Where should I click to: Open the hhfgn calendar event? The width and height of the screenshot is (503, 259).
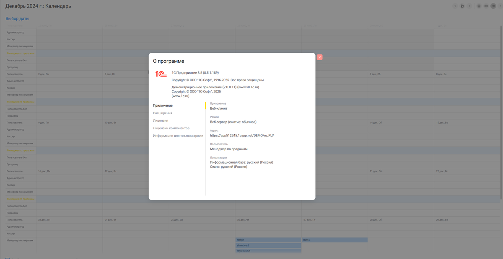[268, 240]
